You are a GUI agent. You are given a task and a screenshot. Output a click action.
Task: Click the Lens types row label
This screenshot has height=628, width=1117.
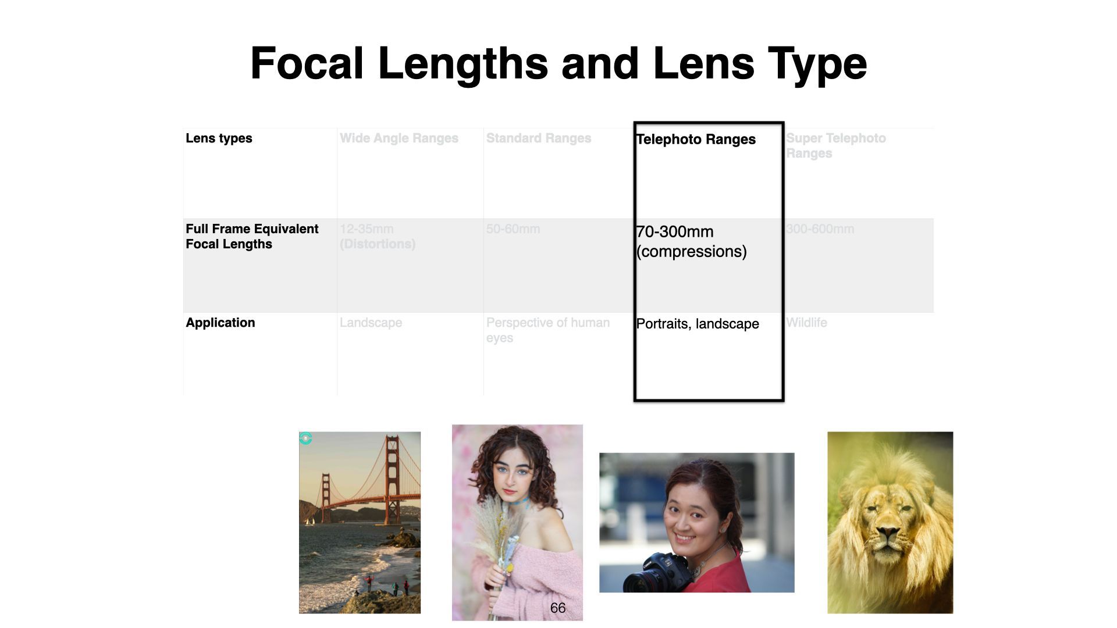tap(219, 138)
